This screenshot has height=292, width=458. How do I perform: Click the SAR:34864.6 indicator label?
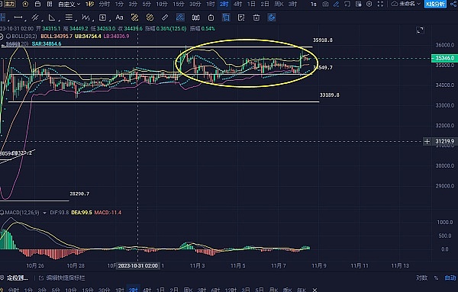tap(47, 43)
